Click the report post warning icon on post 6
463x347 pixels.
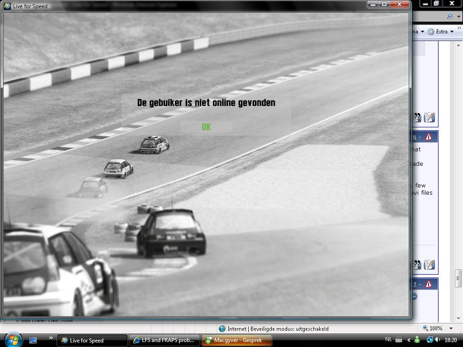tap(428, 136)
